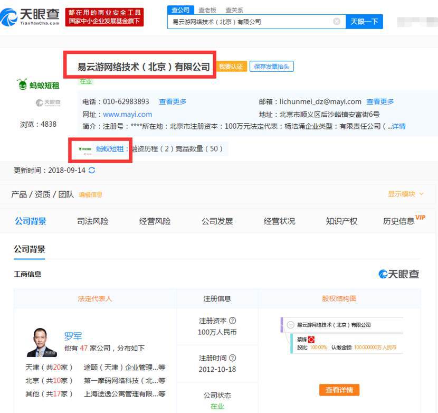Switch to the 经营状况 tab
Screen dimensions: 438x413
coord(279,221)
